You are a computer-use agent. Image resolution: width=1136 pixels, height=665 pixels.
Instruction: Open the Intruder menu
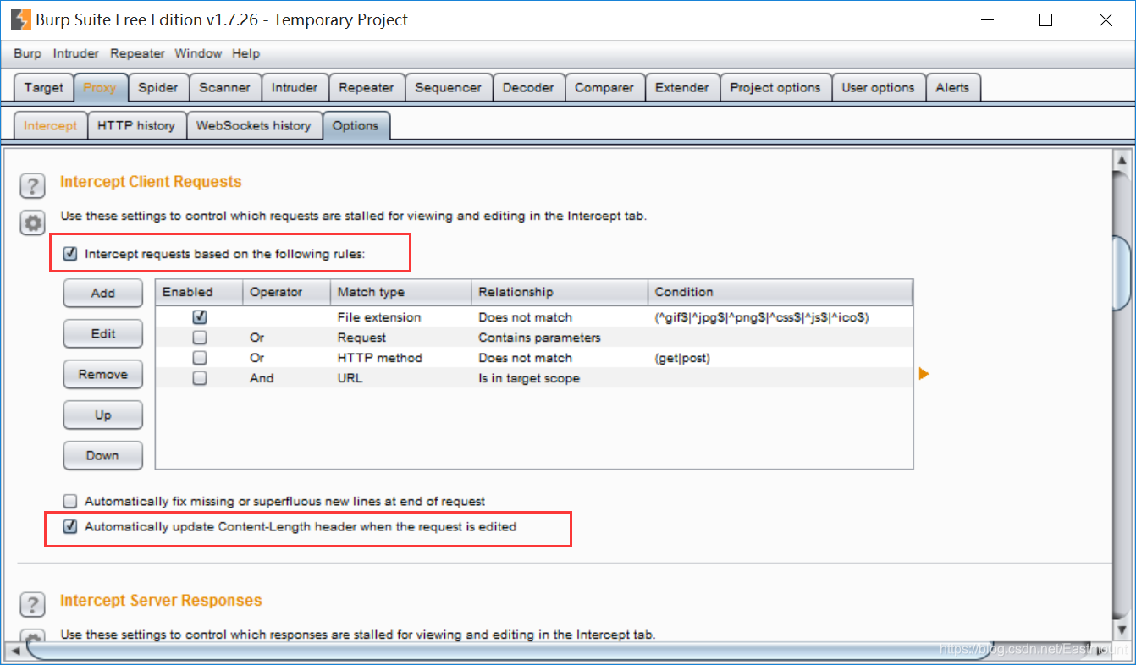pyautogui.click(x=76, y=53)
